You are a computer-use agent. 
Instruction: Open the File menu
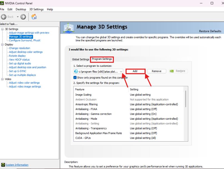2,9
